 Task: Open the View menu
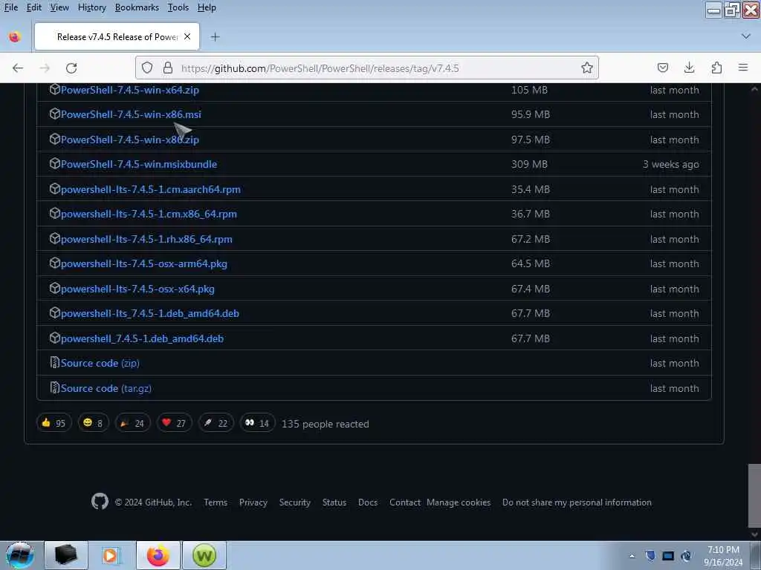(x=59, y=7)
